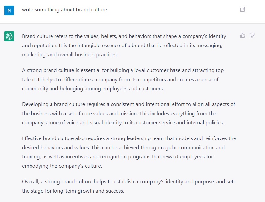
Task: Click the prompt 'write something about brand culture'
Action: pos(64,10)
